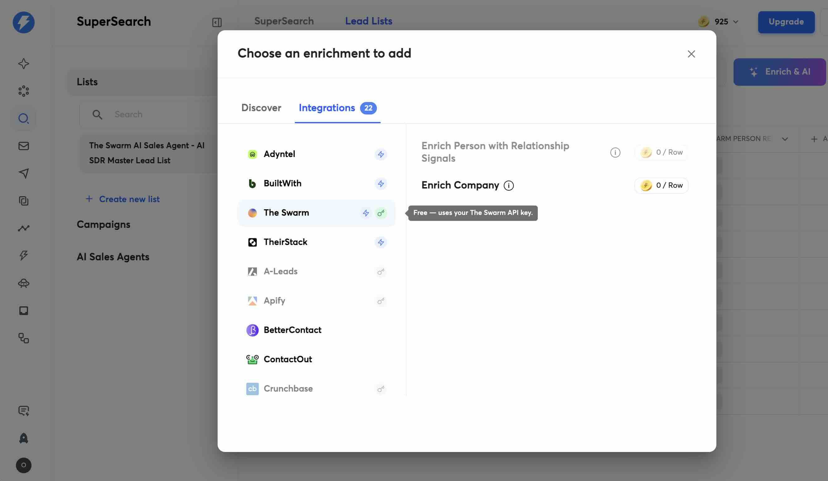Viewport: 828px width, 481px height.
Task: Click the lists Search input field
Action: pyautogui.click(x=148, y=114)
